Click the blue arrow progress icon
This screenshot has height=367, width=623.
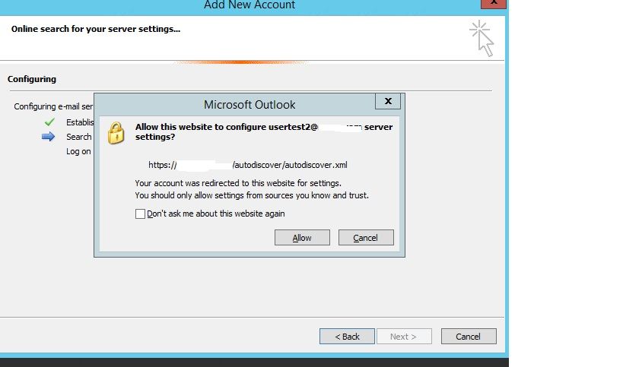[48, 137]
